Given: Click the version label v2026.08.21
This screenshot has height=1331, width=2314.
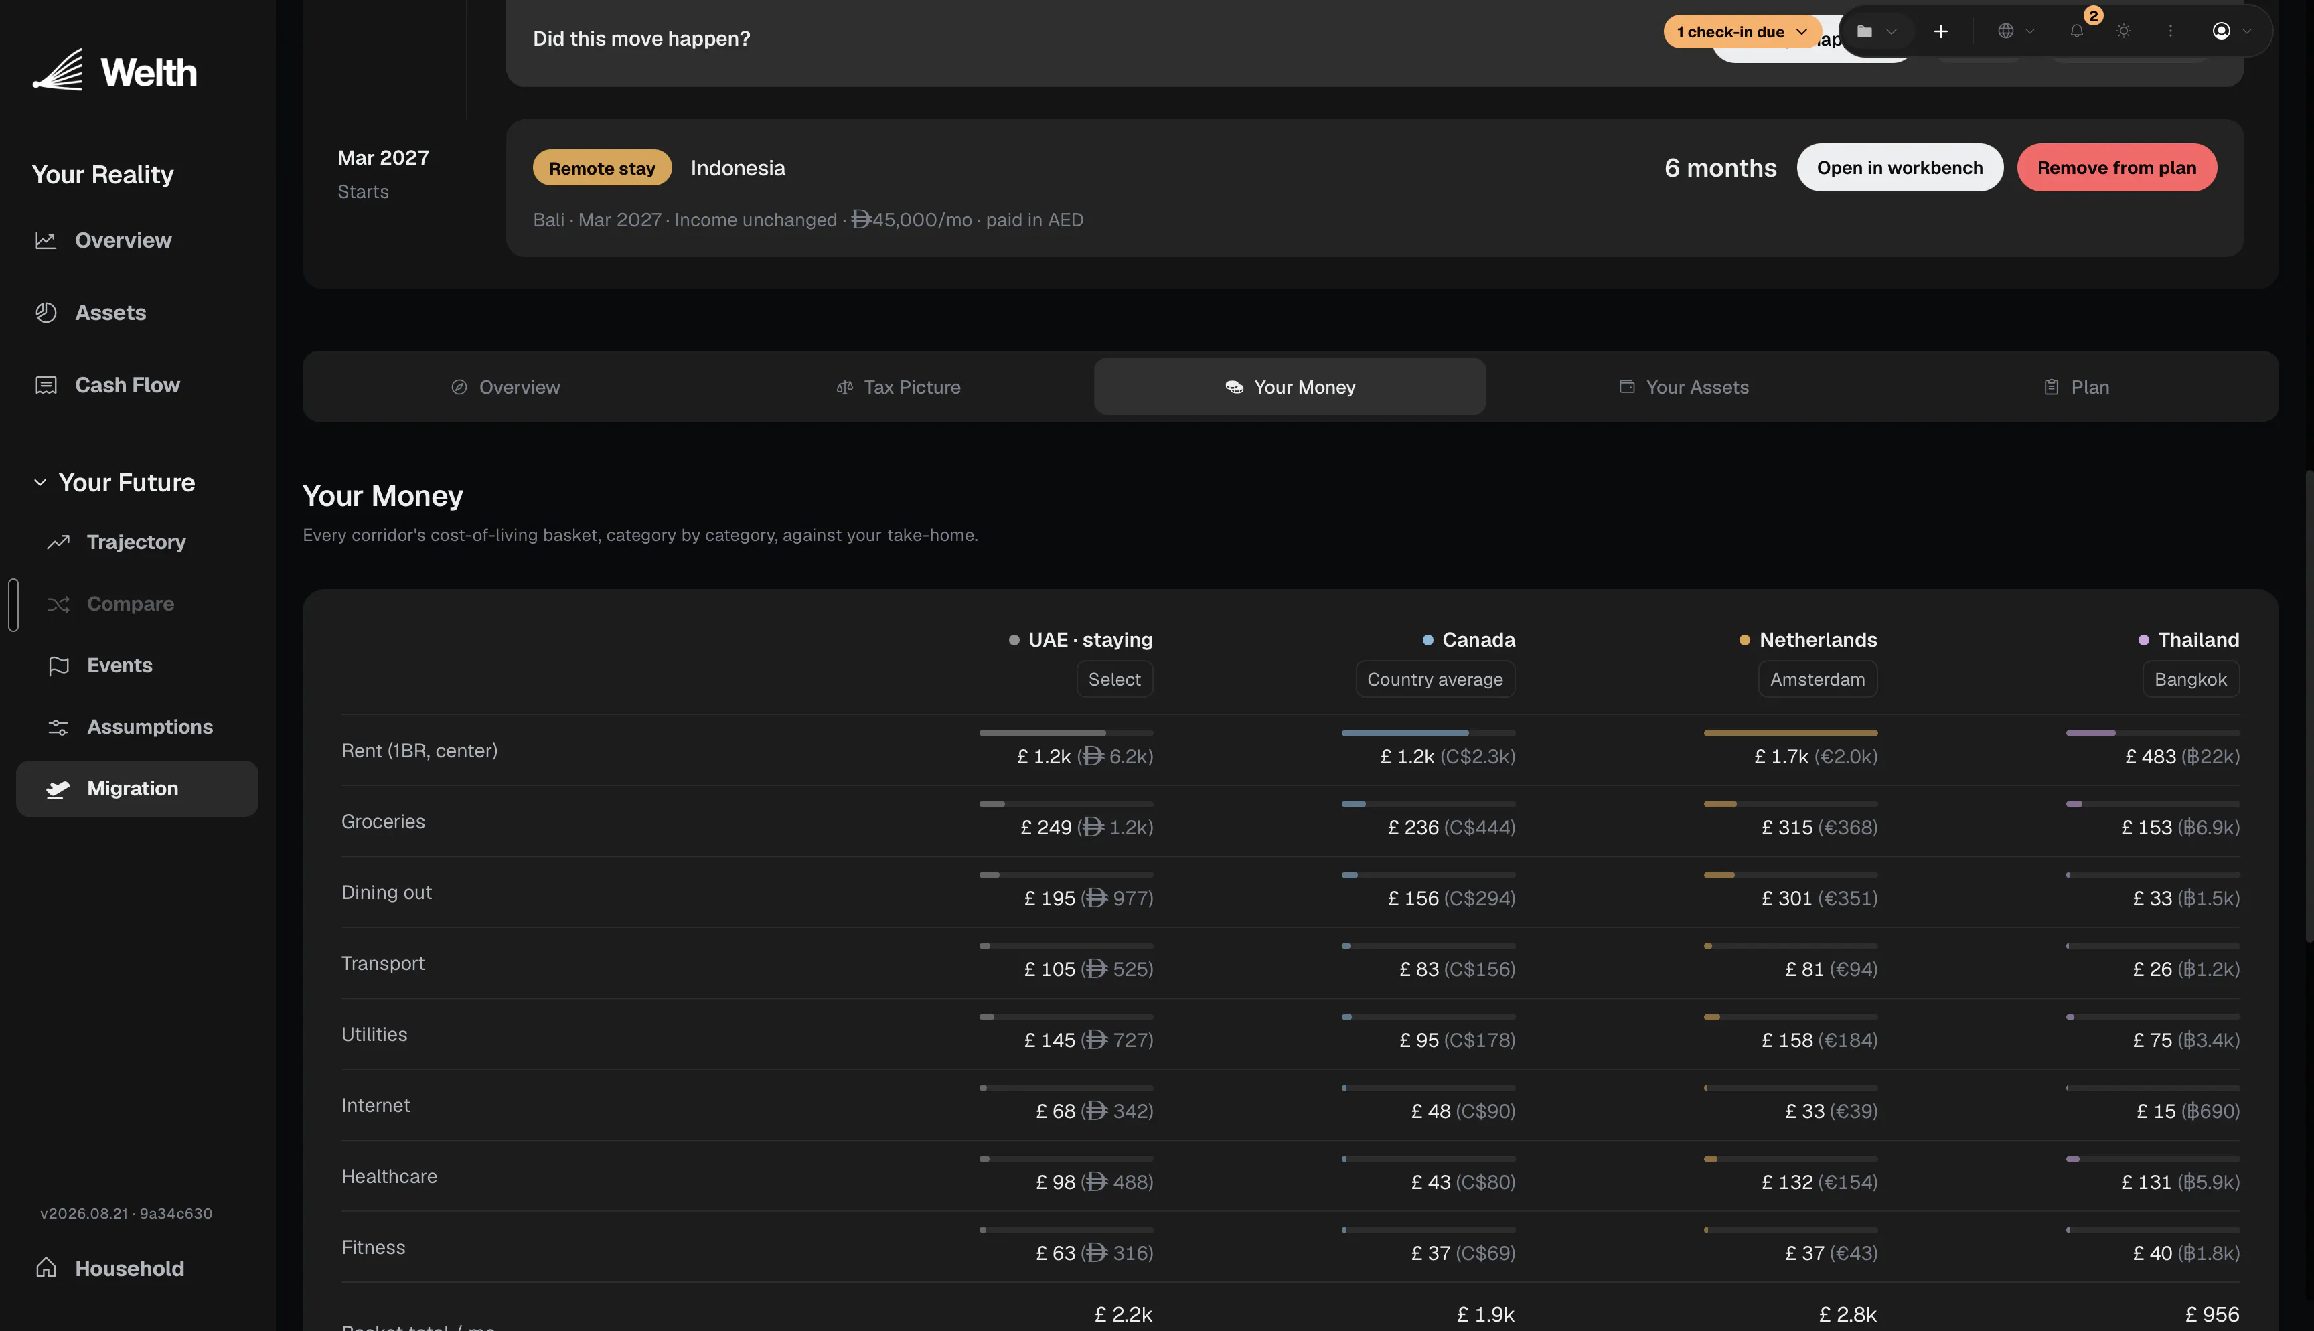Looking at the screenshot, I should pyautogui.click(x=126, y=1214).
